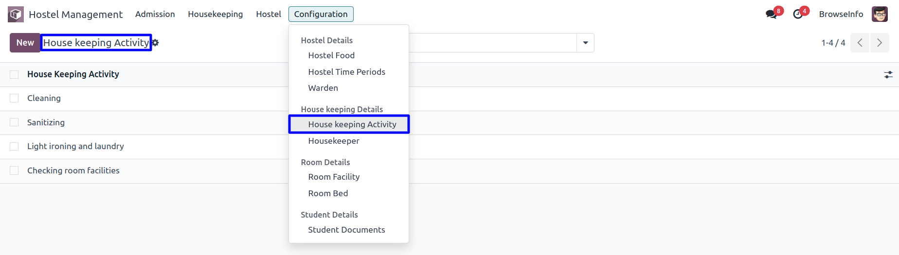The width and height of the screenshot is (899, 255).
Task: Expand the search options dropdown arrow
Action: coord(585,43)
